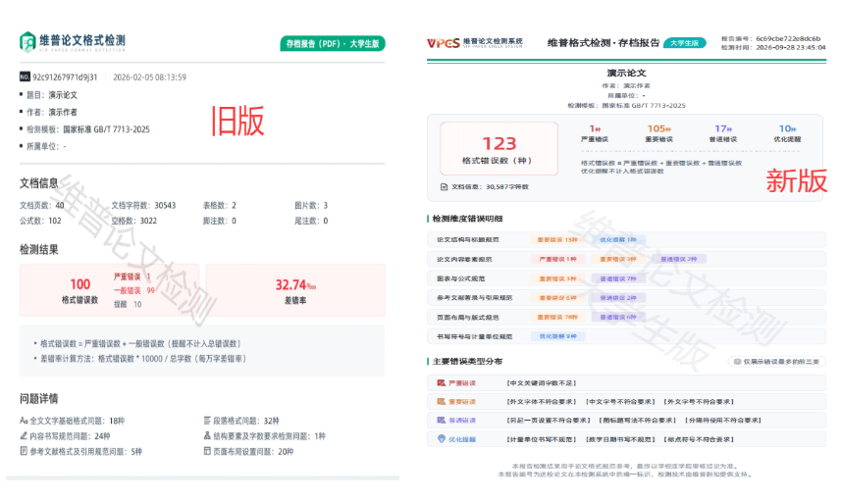
Task: Click the 【中文关键词字数不足】 error type
Action: coord(541,383)
